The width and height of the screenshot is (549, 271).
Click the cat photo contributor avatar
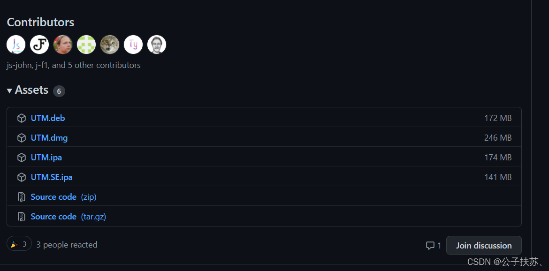pos(110,45)
